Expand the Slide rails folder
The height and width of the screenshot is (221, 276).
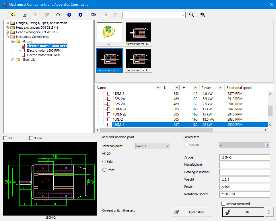[x=13, y=60]
